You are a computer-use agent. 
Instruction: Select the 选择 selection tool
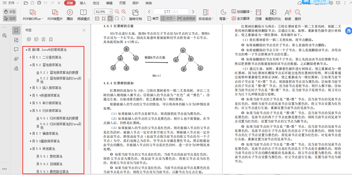10,18
